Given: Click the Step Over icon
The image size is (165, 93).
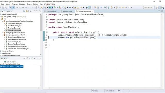Looking at the screenshot, I should point(32,7).
